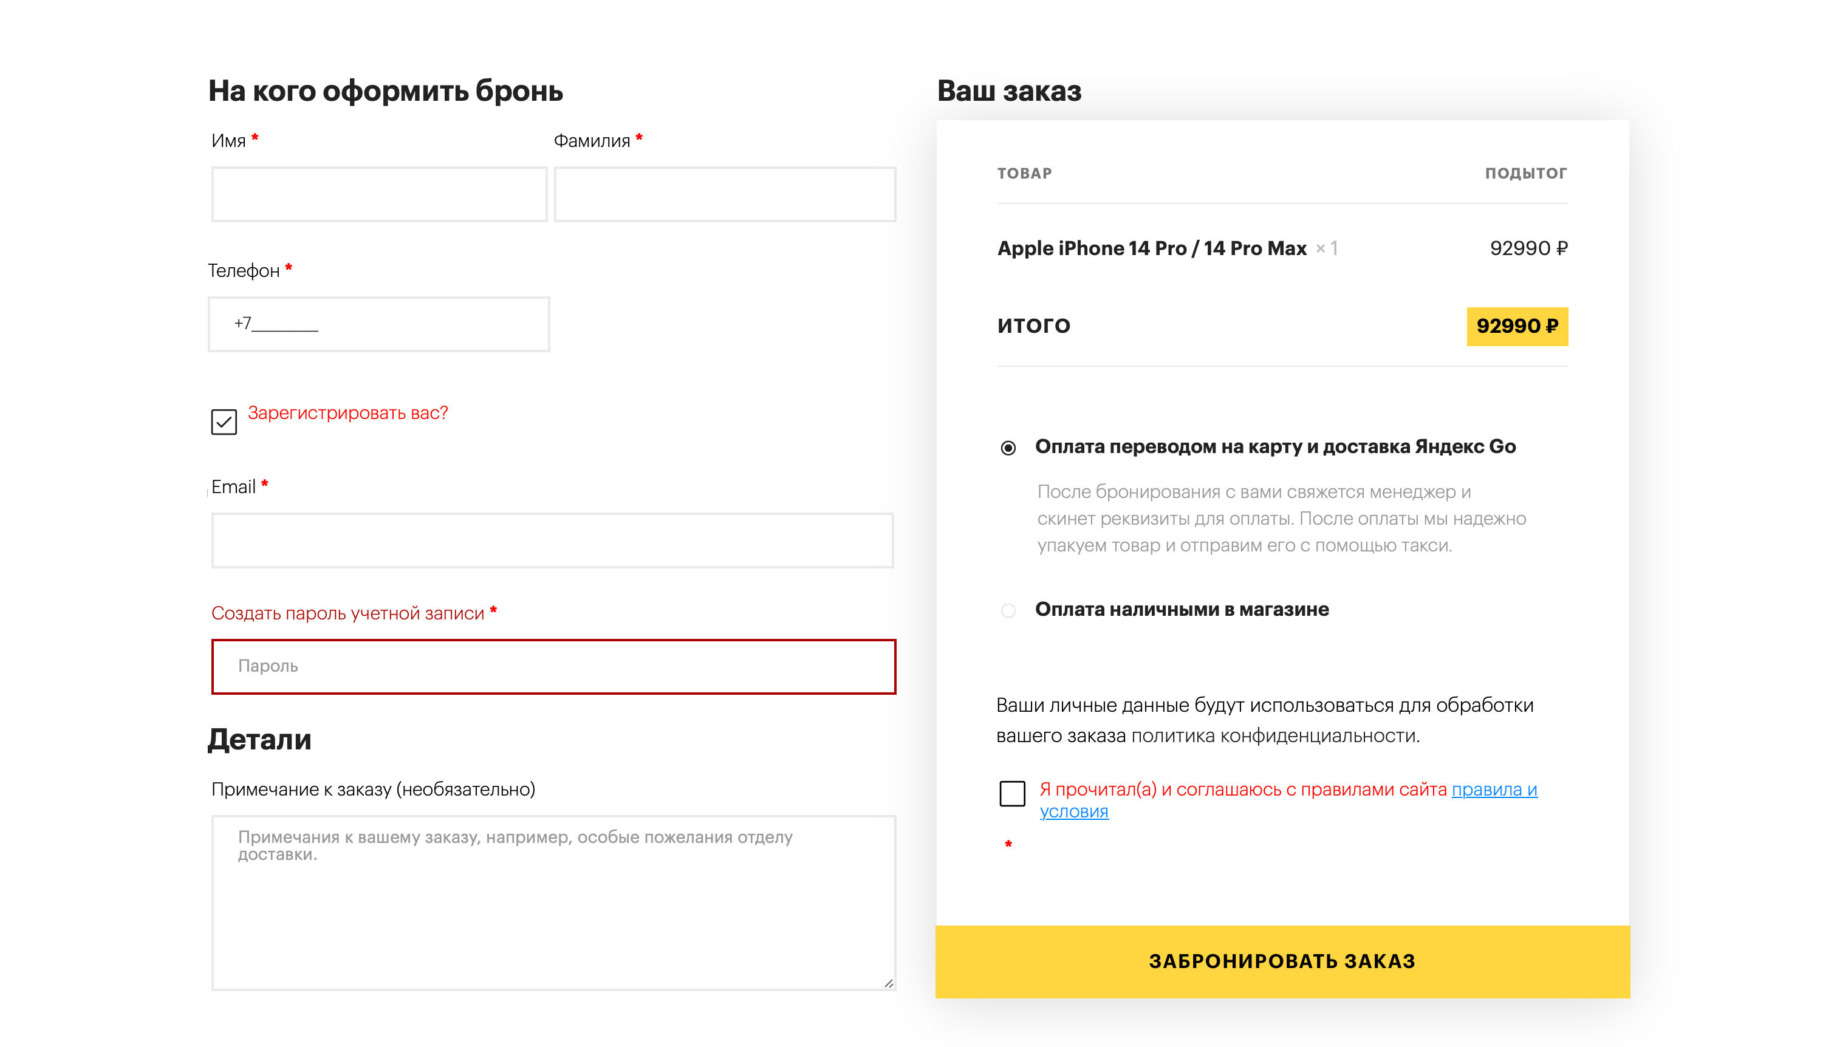The width and height of the screenshot is (1837, 1047).
Task: Grab the textarea resize handle corner
Action: coord(889,983)
